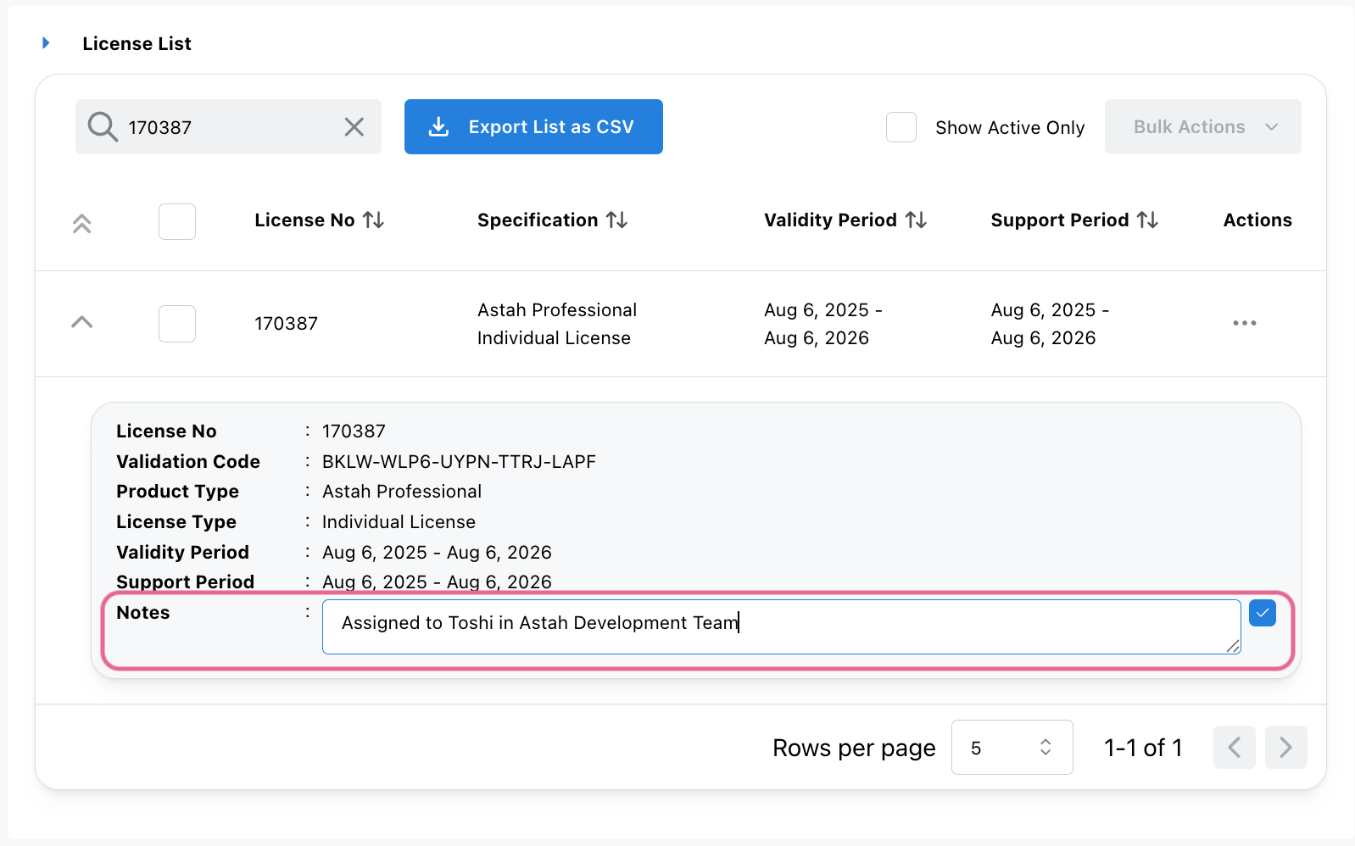Click inside the Notes text area

click(782, 626)
